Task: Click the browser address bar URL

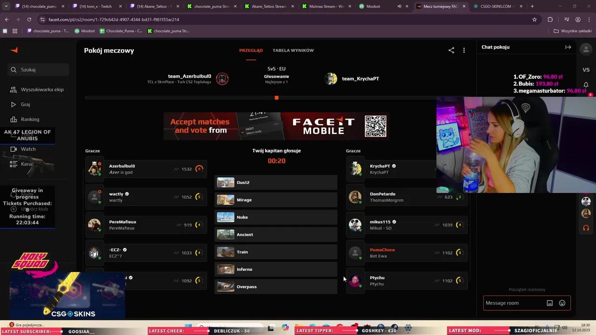Action: coord(114,20)
